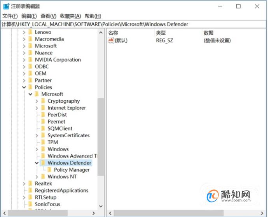Click the Nuance folder icon
This screenshot has width=269, height=217.
coord(30,53)
